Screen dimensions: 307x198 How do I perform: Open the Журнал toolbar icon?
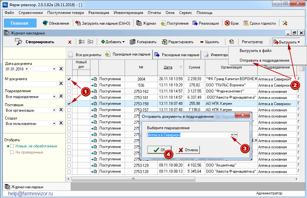point(139,23)
